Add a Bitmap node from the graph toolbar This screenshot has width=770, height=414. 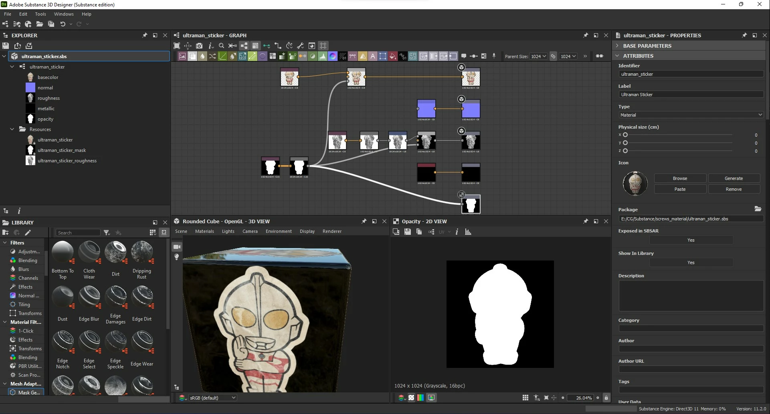[x=182, y=56]
